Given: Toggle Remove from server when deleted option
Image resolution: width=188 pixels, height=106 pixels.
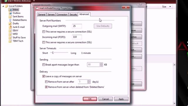Looking at the screenshot, I should point(46,87).
